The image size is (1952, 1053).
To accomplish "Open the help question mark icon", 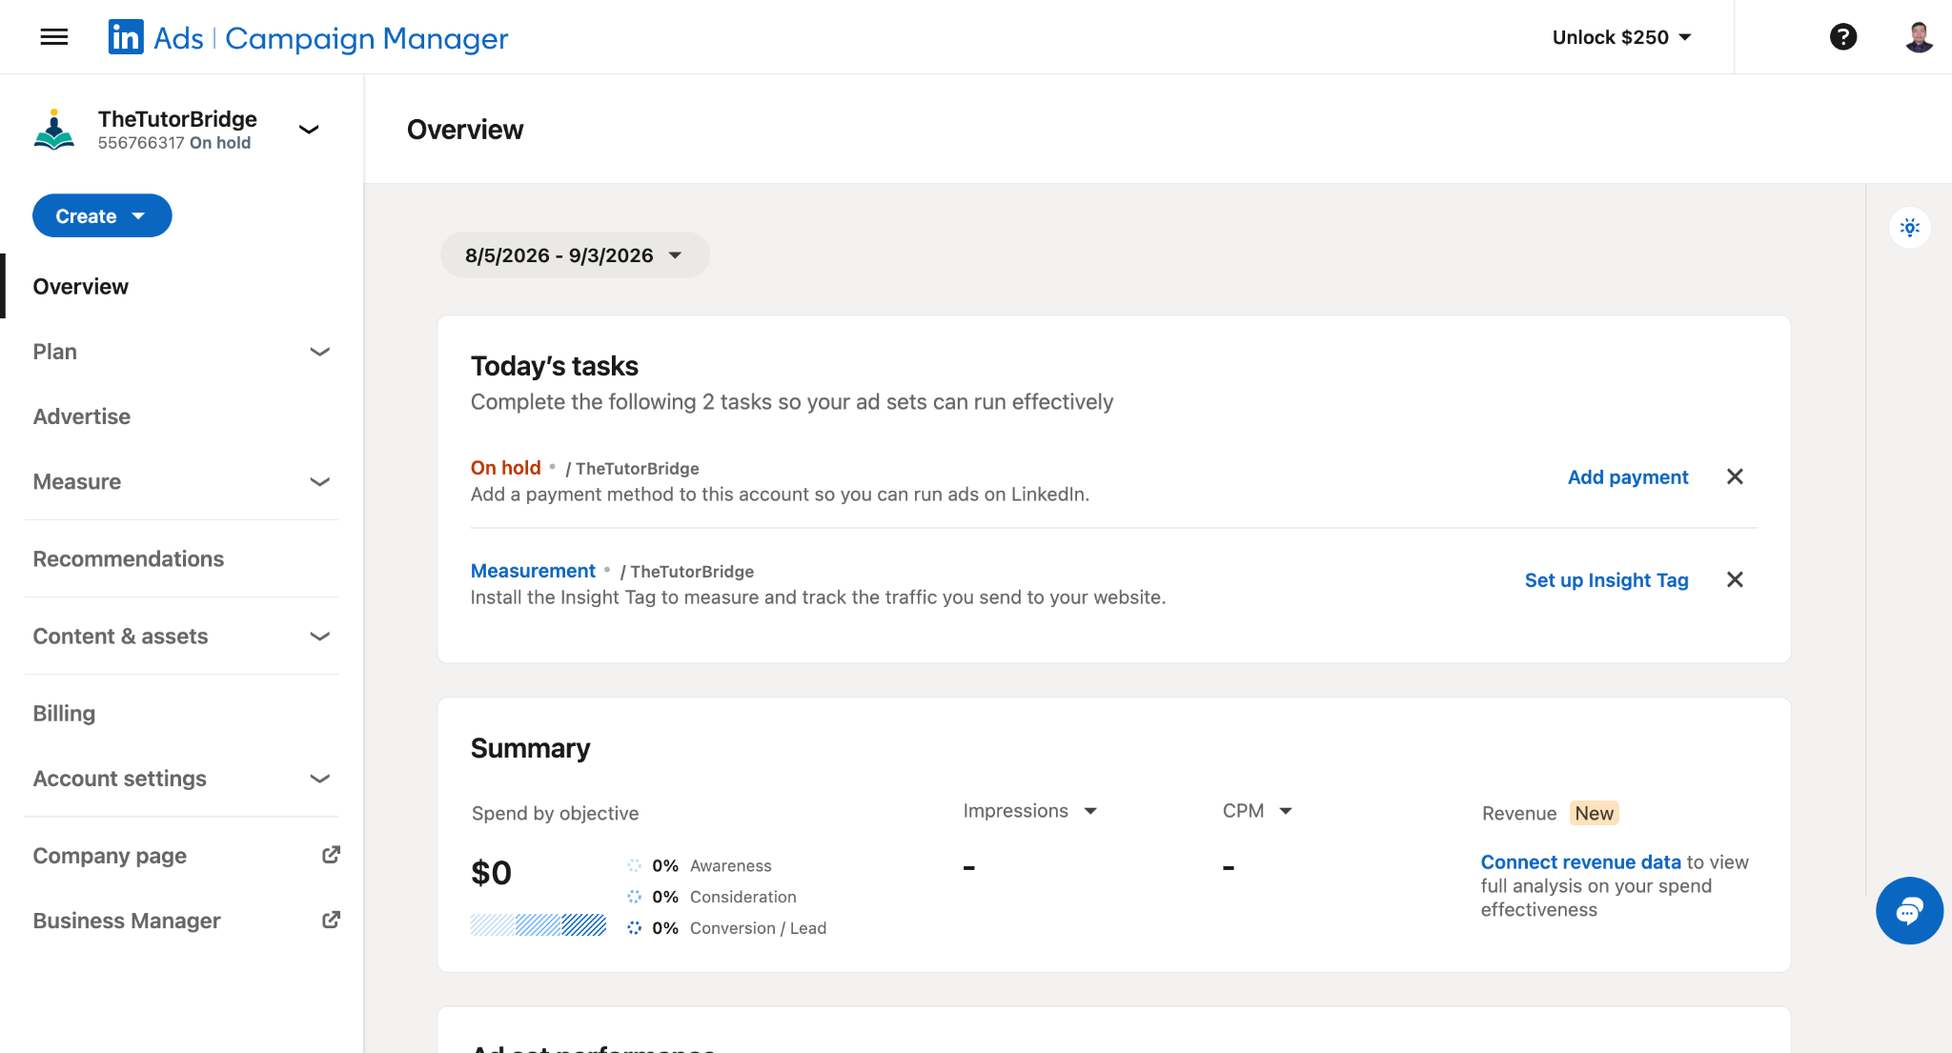I will (1843, 37).
